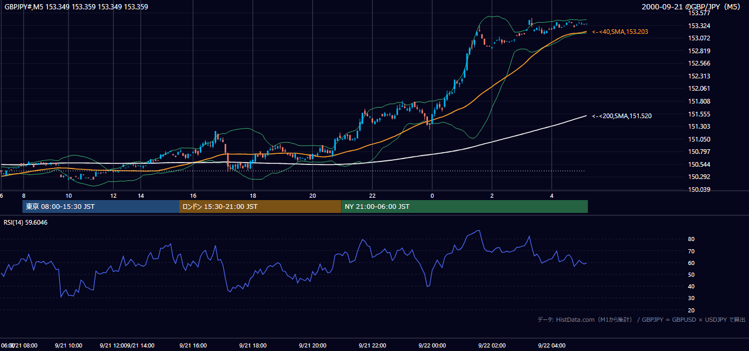Click the RSI scale value 20
The image size is (749, 351).
[x=692, y=310]
